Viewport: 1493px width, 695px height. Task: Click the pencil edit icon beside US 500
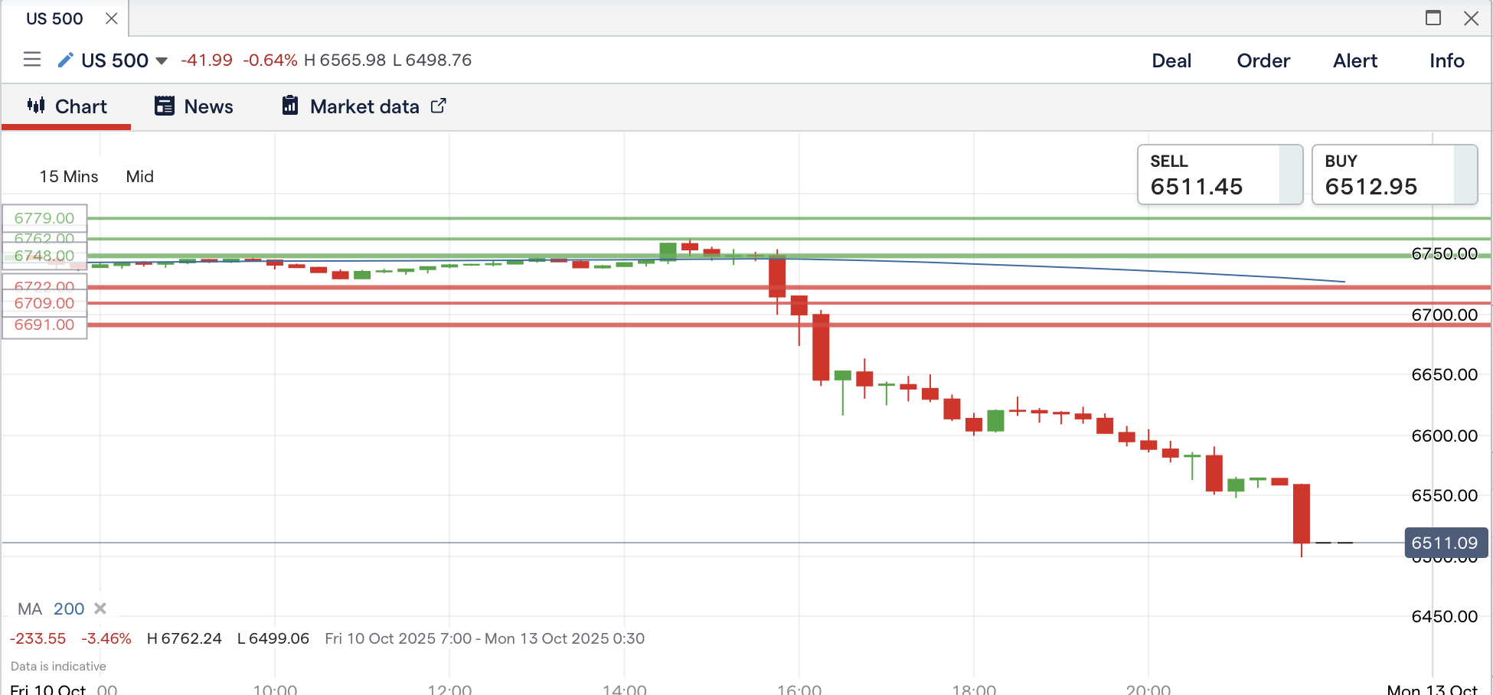click(x=66, y=60)
